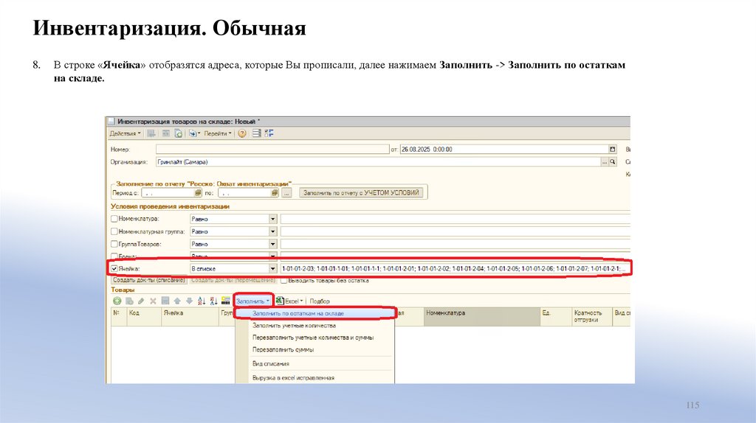Click into the Номер input field
Image resolution: width=756 pixels, height=423 pixels.
(x=273, y=149)
